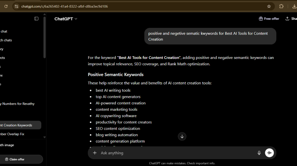
Task: Click 'content generation platform' bullet
Action: (x=120, y=141)
